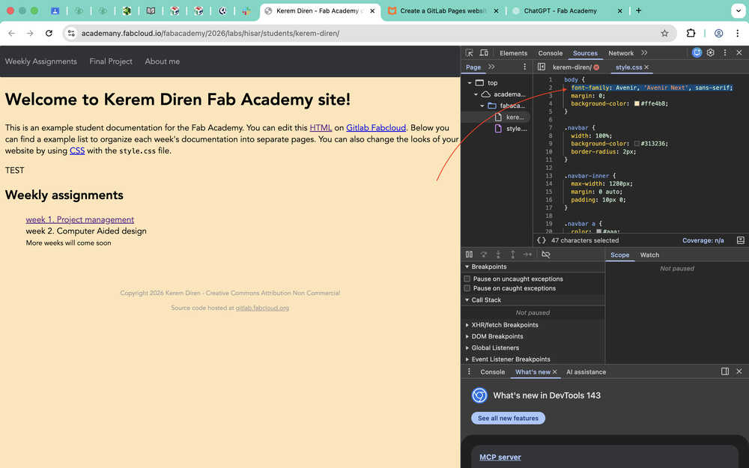The width and height of the screenshot is (749, 468).
Task: Open the AI assistance drawer tab
Action: pyautogui.click(x=586, y=372)
